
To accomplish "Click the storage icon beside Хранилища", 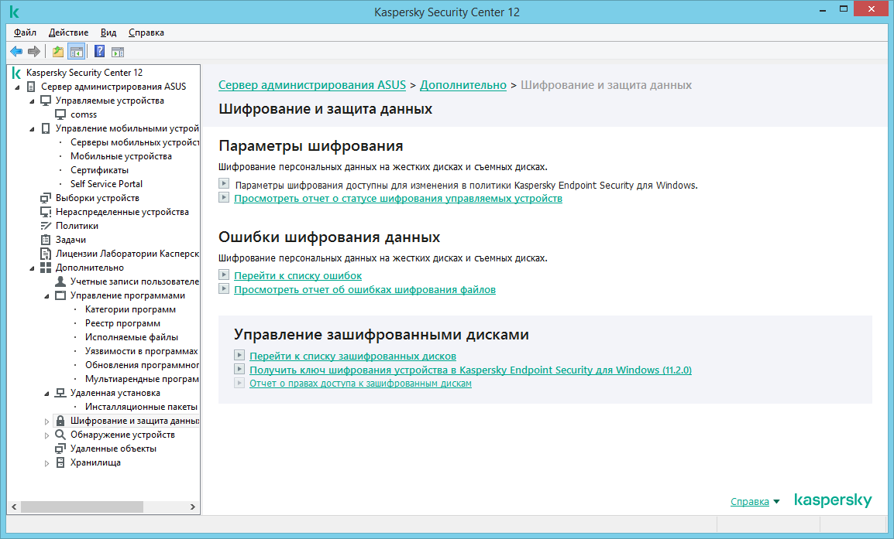I will 60,462.
